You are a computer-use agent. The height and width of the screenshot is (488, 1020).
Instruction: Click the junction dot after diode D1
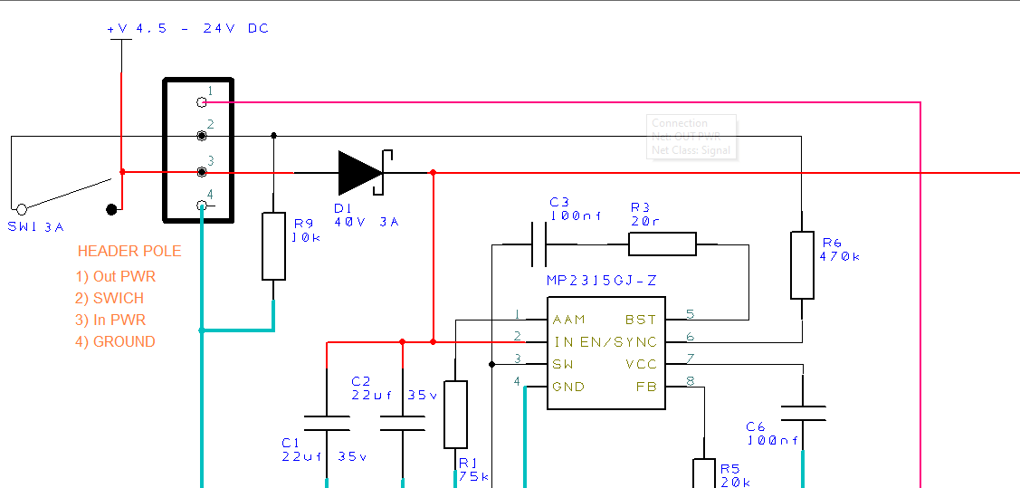point(433,172)
